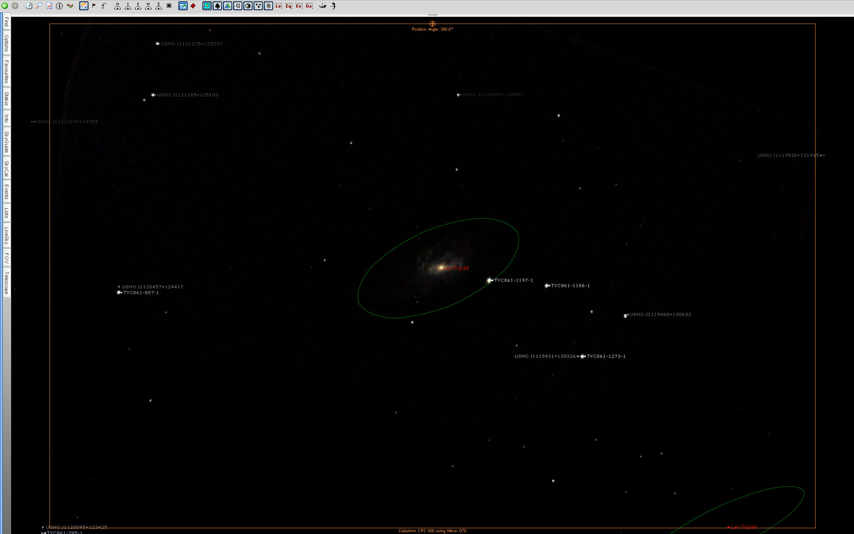The height and width of the screenshot is (534, 854).
Task: Toggle constellation lines display
Action: click(x=258, y=6)
